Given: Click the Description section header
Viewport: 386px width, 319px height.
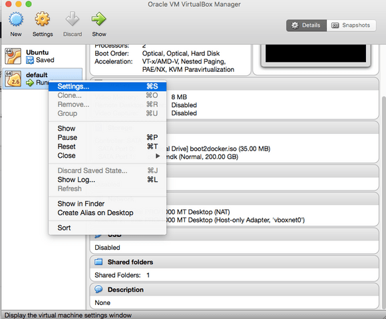Looking at the screenshot, I should (x=234, y=290).
